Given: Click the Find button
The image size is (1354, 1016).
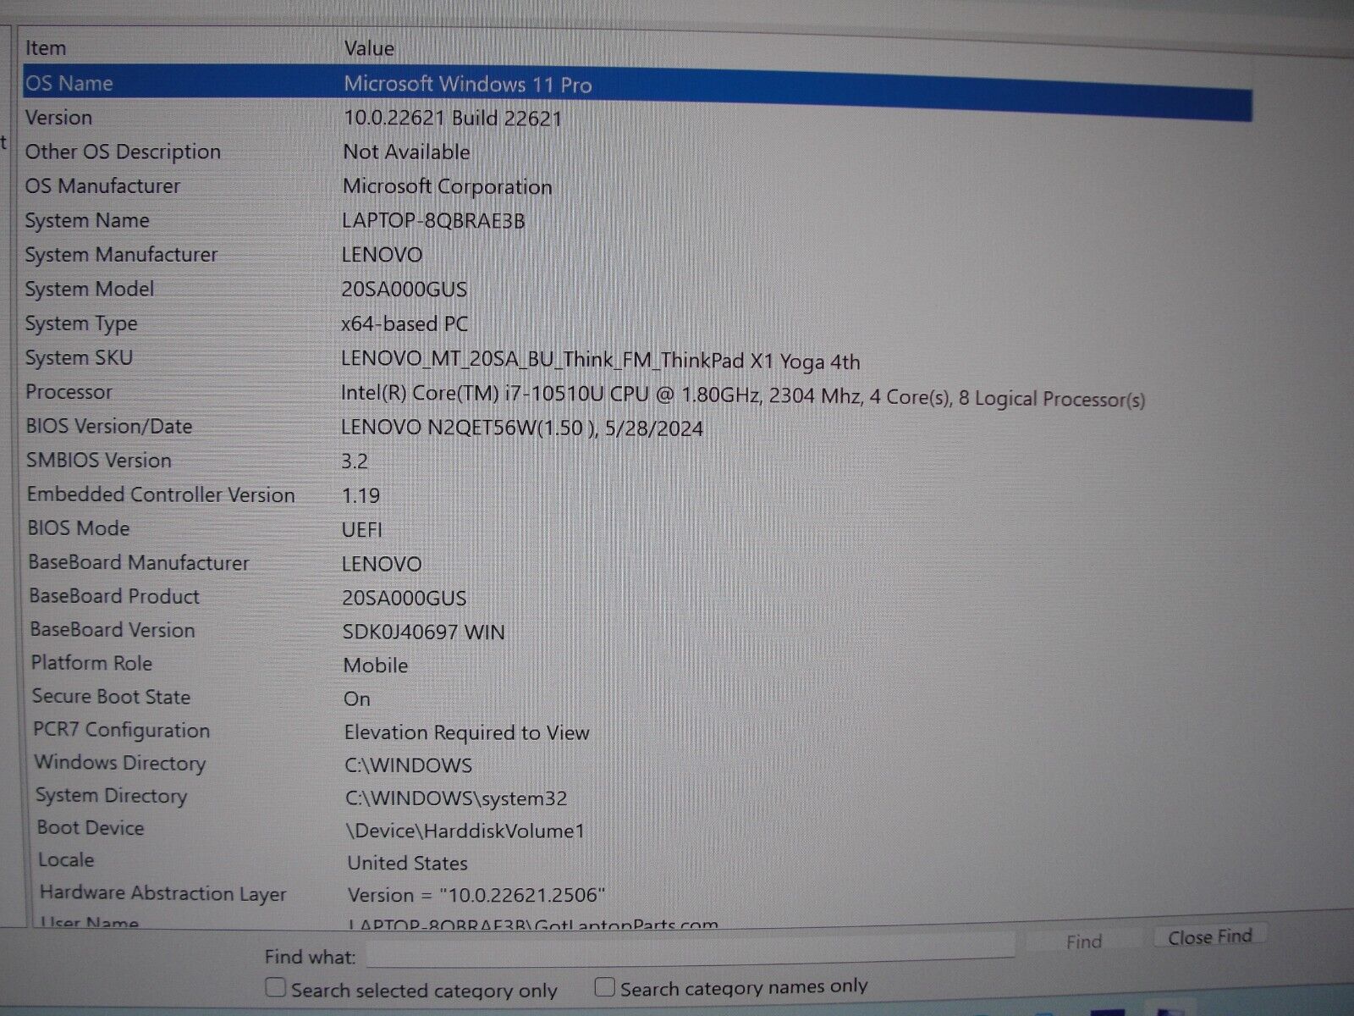Looking at the screenshot, I should pyautogui.click(x=1083, y=941).
